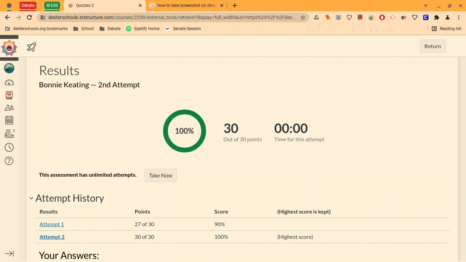Open the Canvas Dashboard speedometer icon
Image resolution: width=466 pixels, height=262 pixels.
9,83
